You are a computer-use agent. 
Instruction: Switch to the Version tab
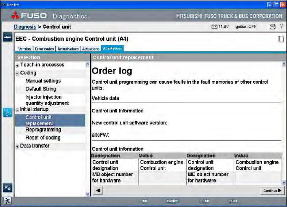point(24,49)
